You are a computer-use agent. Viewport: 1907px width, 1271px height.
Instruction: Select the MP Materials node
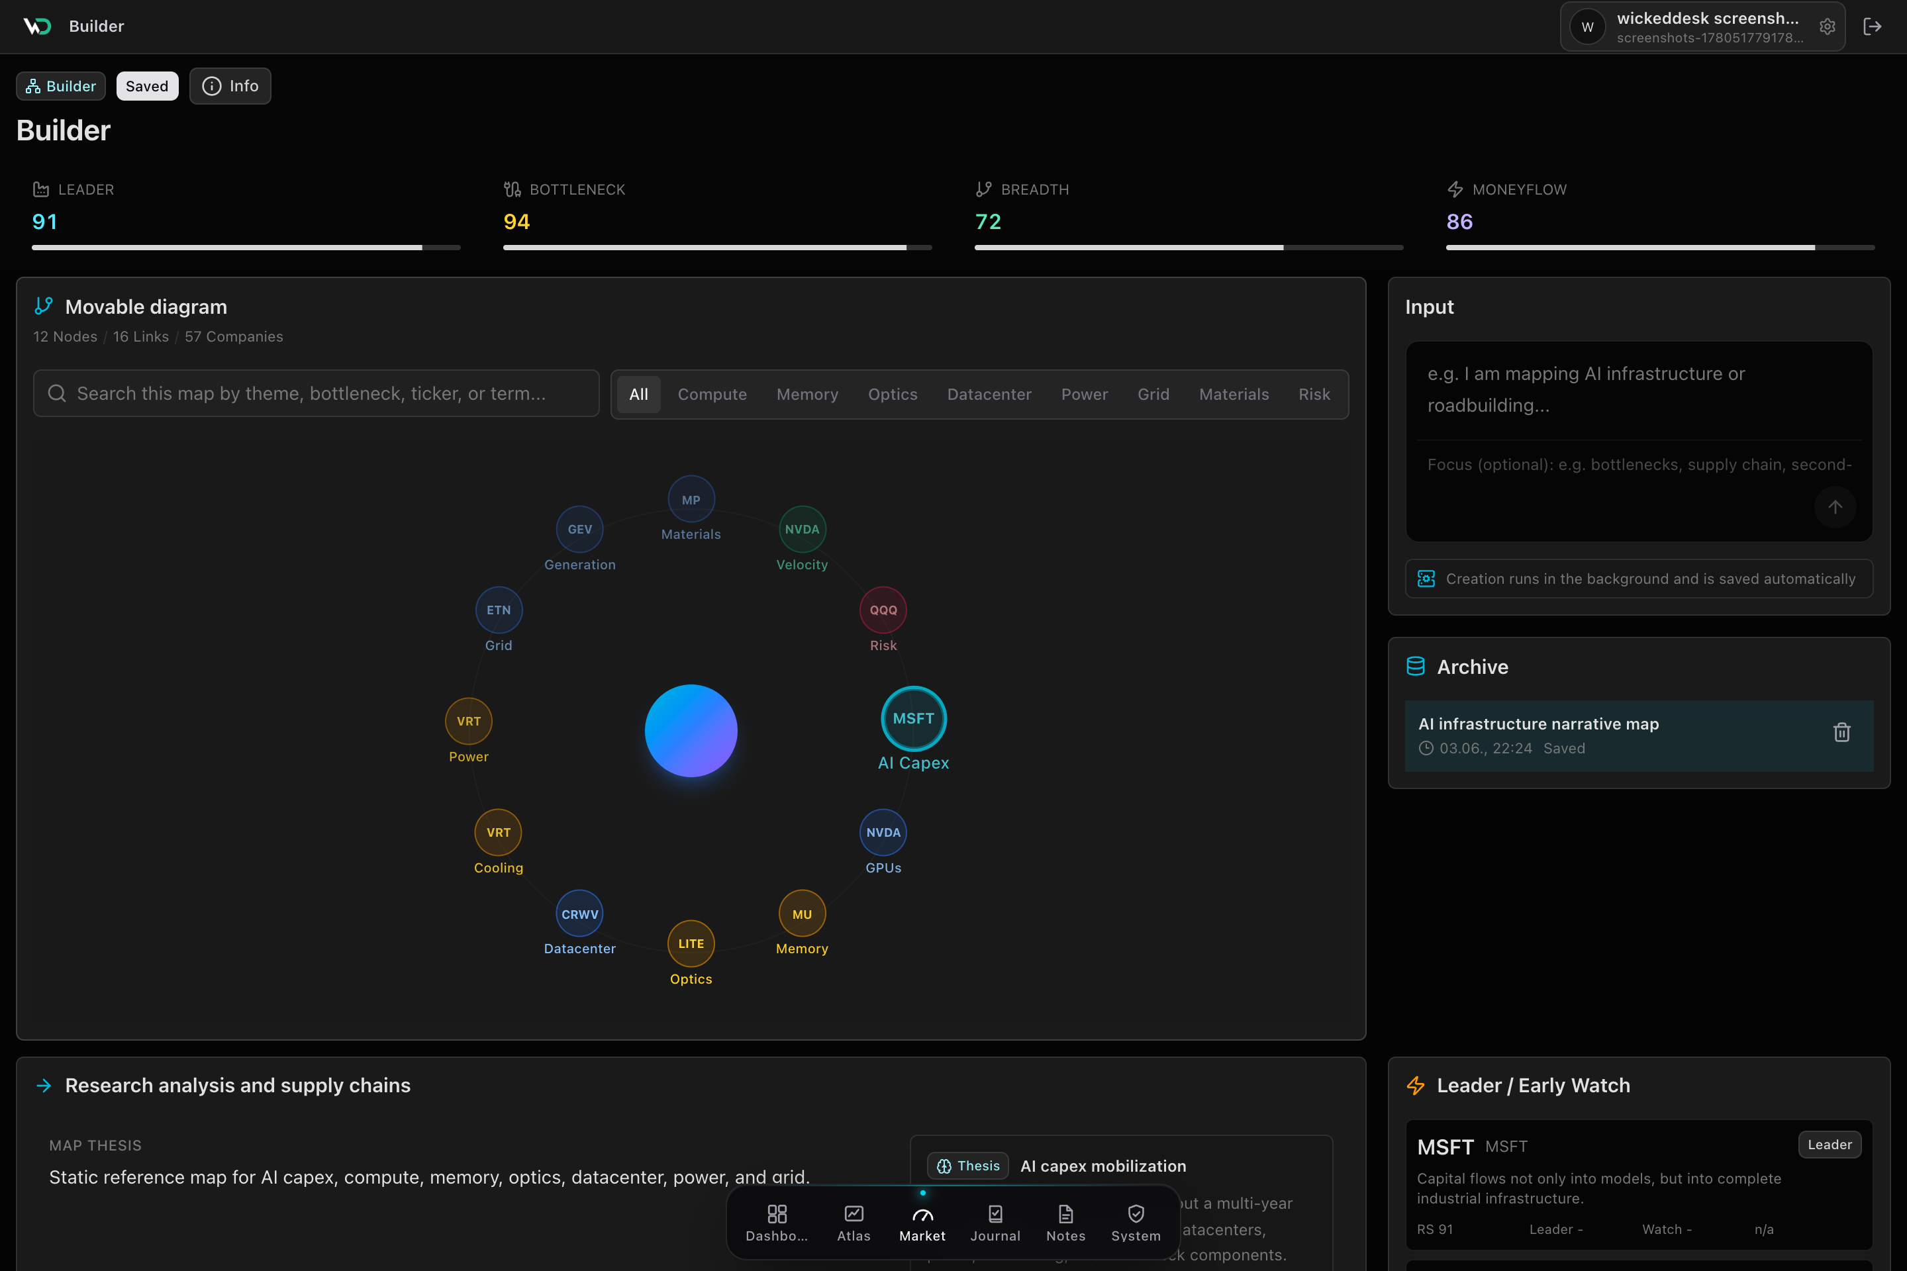point(691,499)
